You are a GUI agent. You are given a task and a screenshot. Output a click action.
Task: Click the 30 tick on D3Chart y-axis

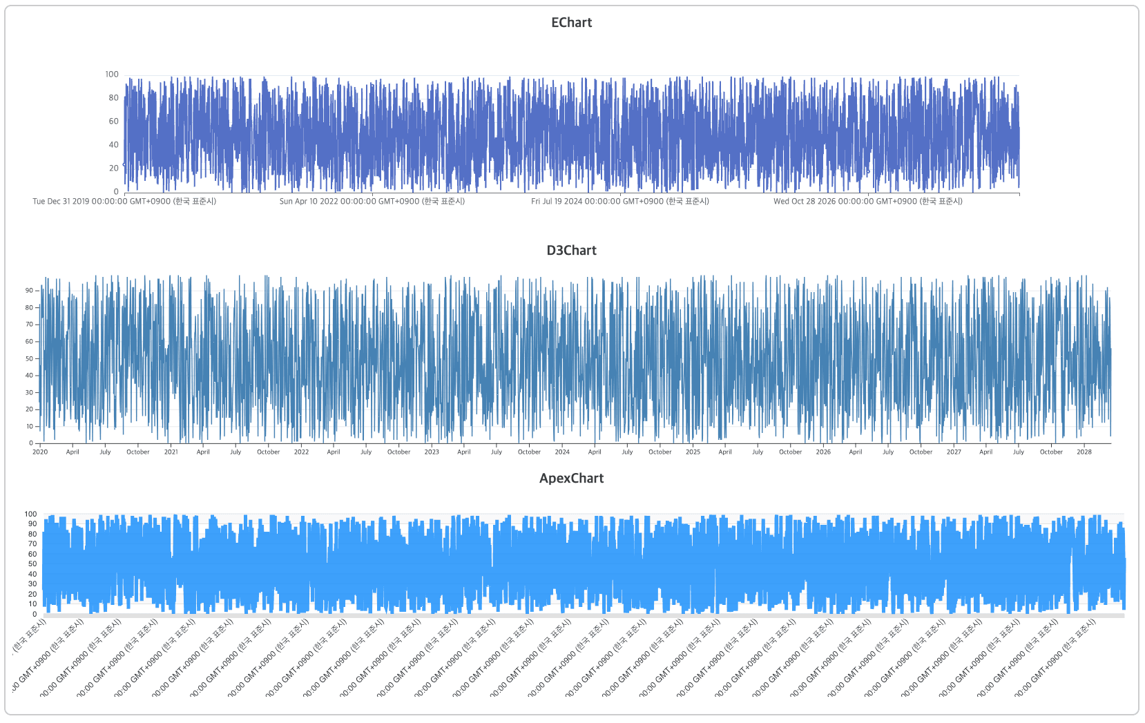[29, 393]
